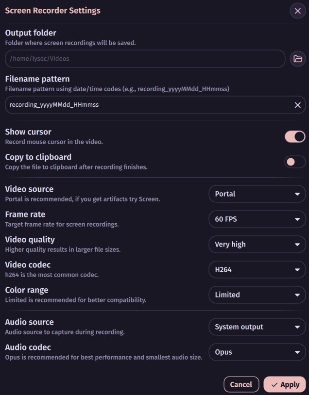The width and height of the screenshot is (309, 395).
Task: Open the Audio source dropdown showing System output
Action: (257, 327)
